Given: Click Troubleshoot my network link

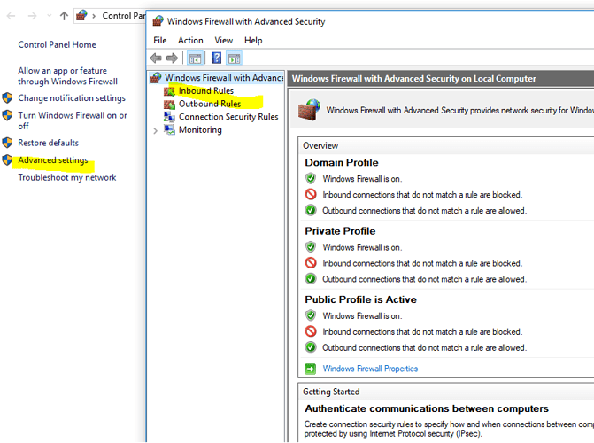Looking at the screenshot, I should pyautogui.click(x=67, y=177).
